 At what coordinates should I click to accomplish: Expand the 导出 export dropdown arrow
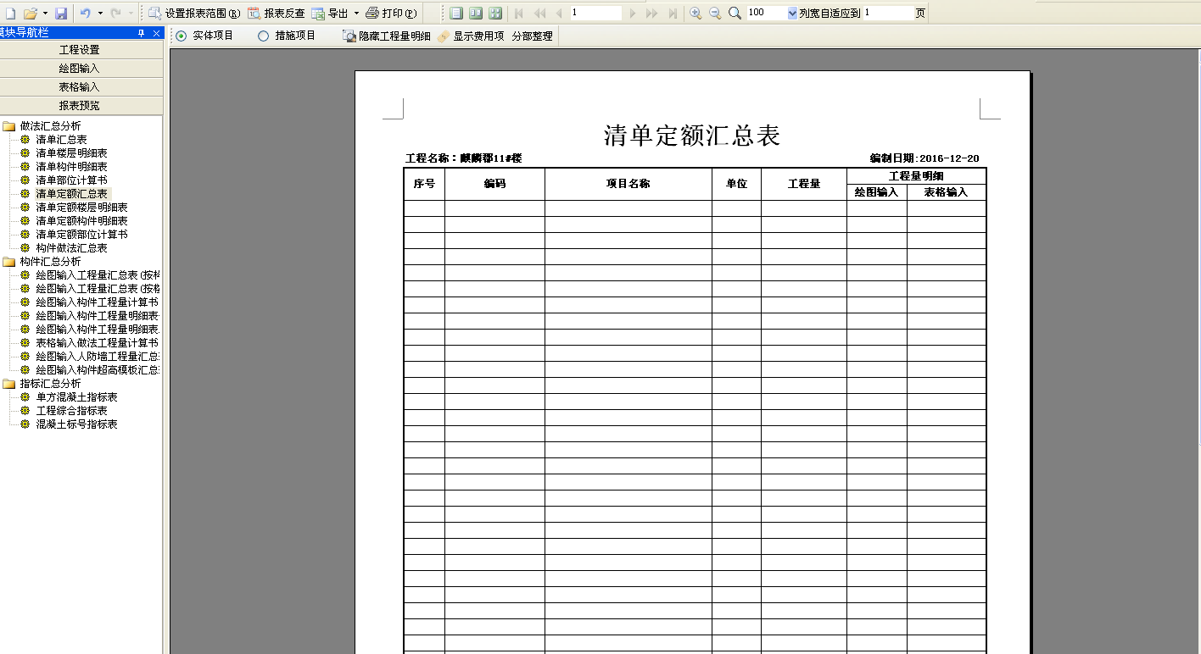(356, 14)
